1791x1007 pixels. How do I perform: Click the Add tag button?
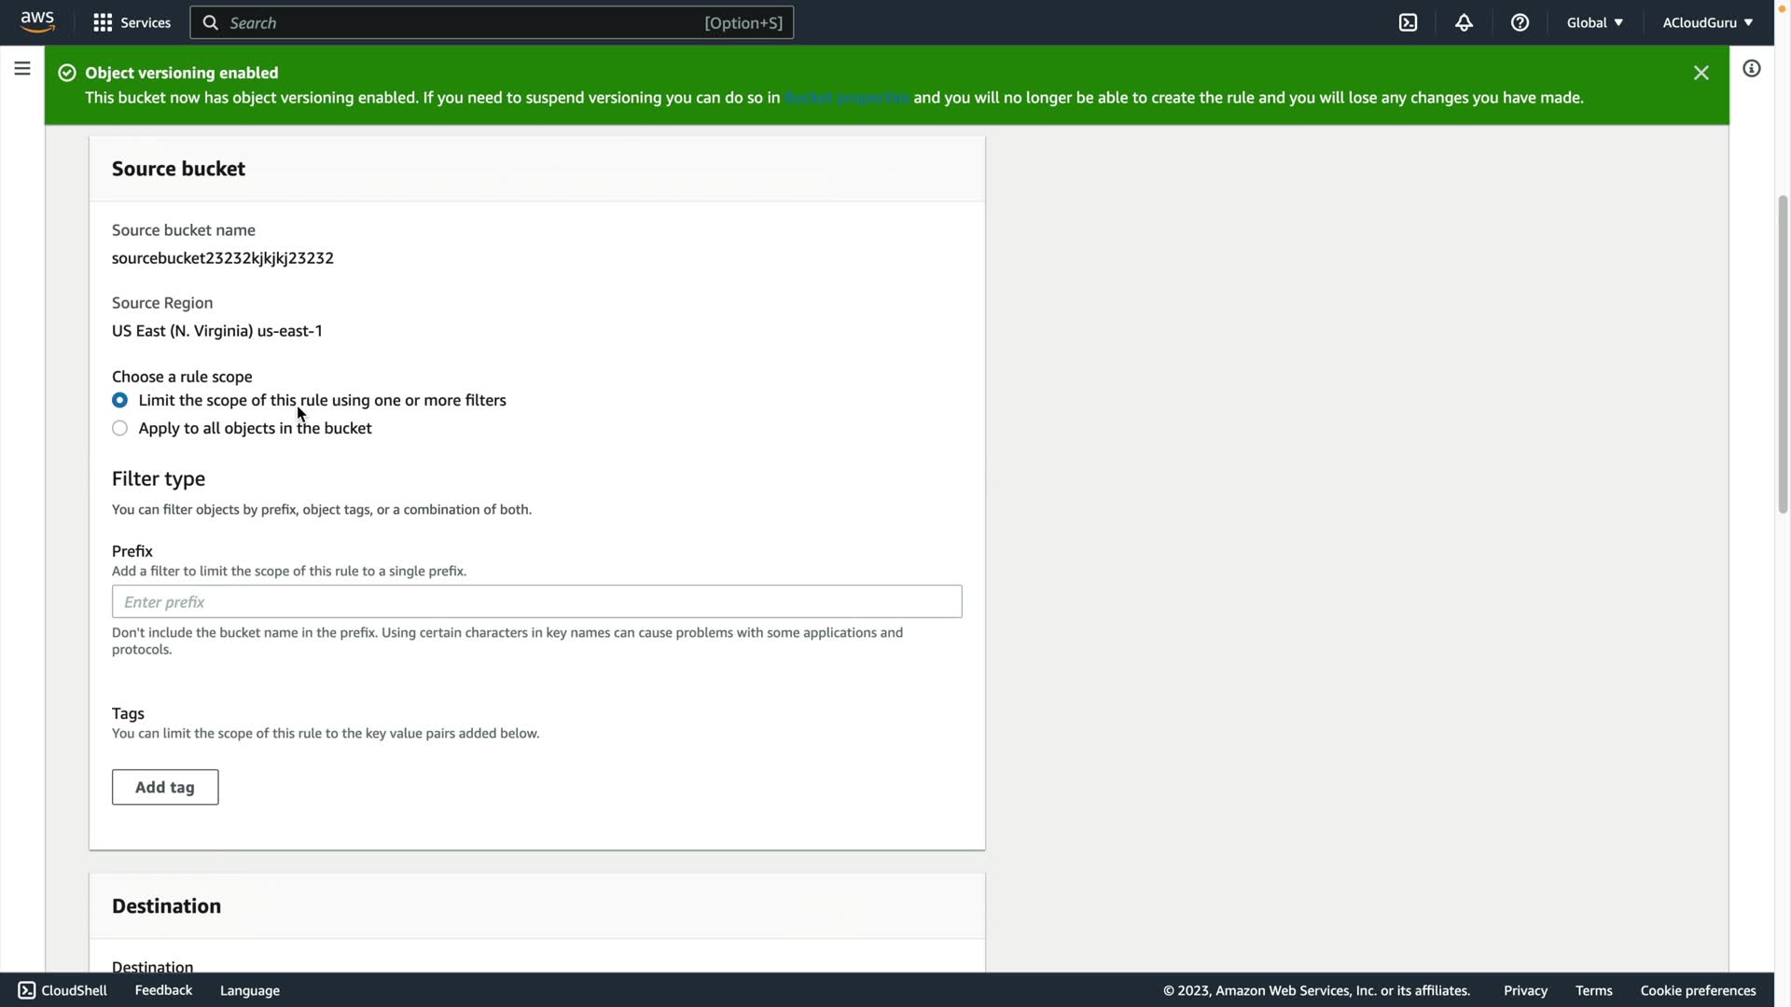pyautogui.click(x=165, y=787)
